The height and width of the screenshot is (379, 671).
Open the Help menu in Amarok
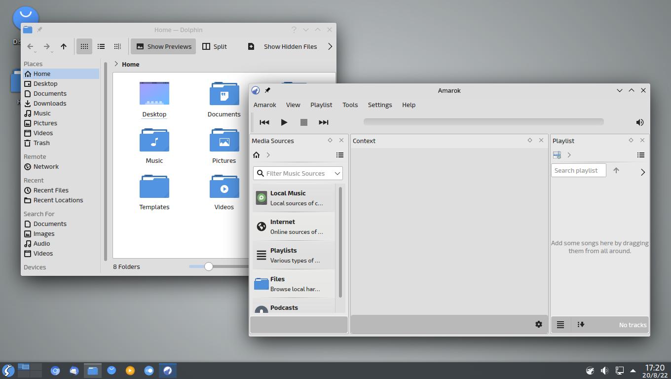(409, 105)
